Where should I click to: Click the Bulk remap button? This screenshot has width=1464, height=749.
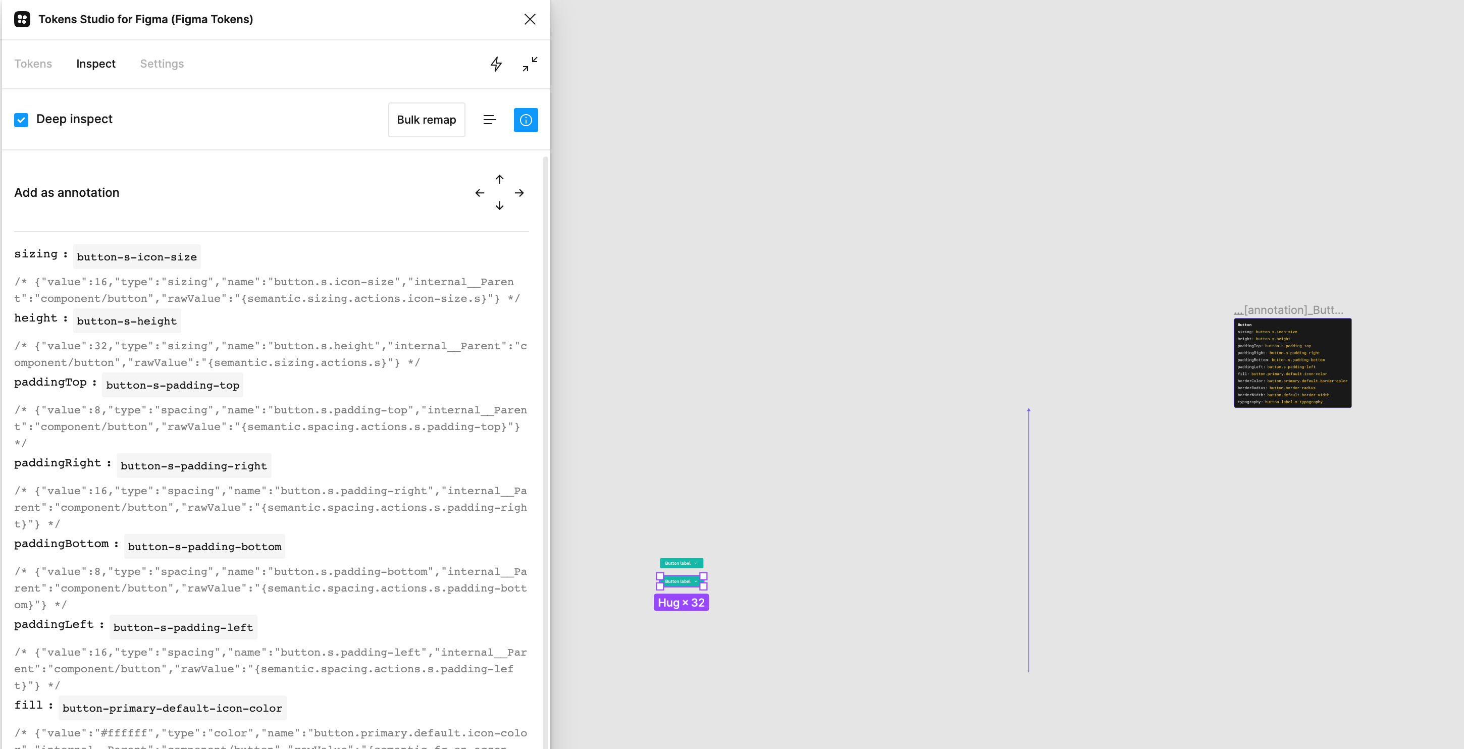(426, 120)
